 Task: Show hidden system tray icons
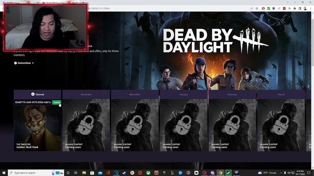pos(281,173)
